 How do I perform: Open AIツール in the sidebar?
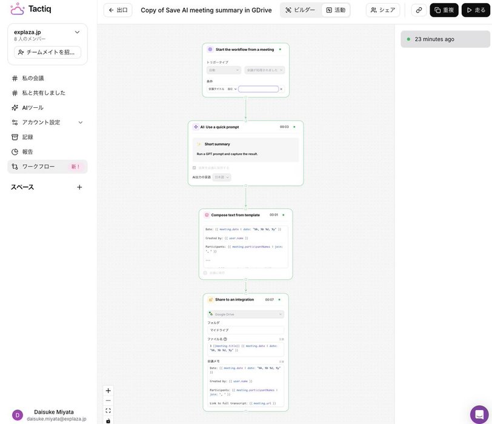[x=47, y=108]
